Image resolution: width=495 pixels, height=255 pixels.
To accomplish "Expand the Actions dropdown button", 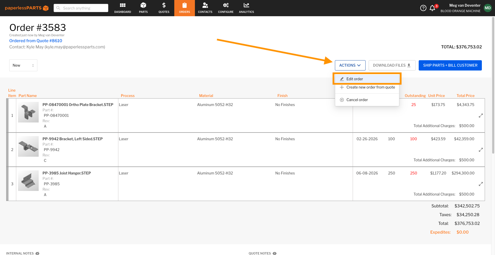I will tap(350, 65).
